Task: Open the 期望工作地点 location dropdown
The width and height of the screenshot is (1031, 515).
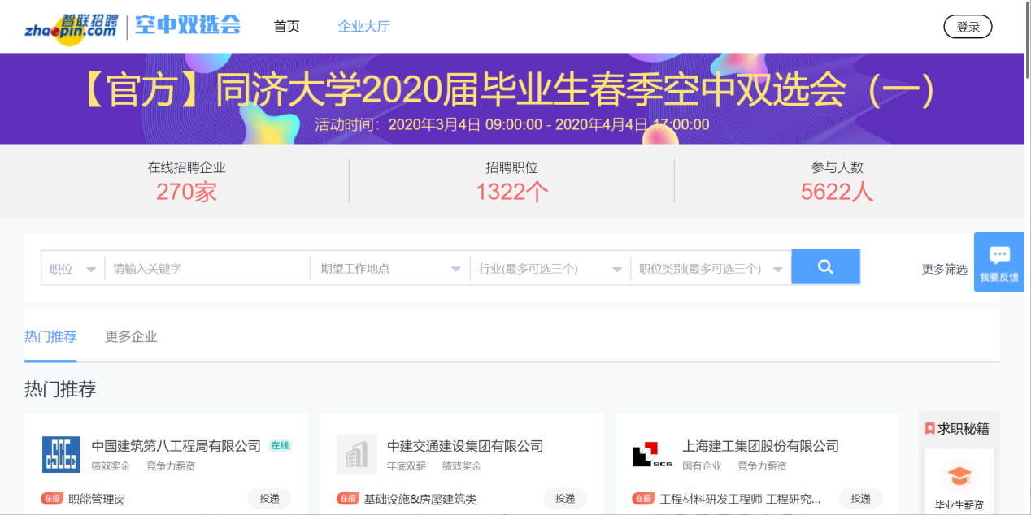Action: 390,269
